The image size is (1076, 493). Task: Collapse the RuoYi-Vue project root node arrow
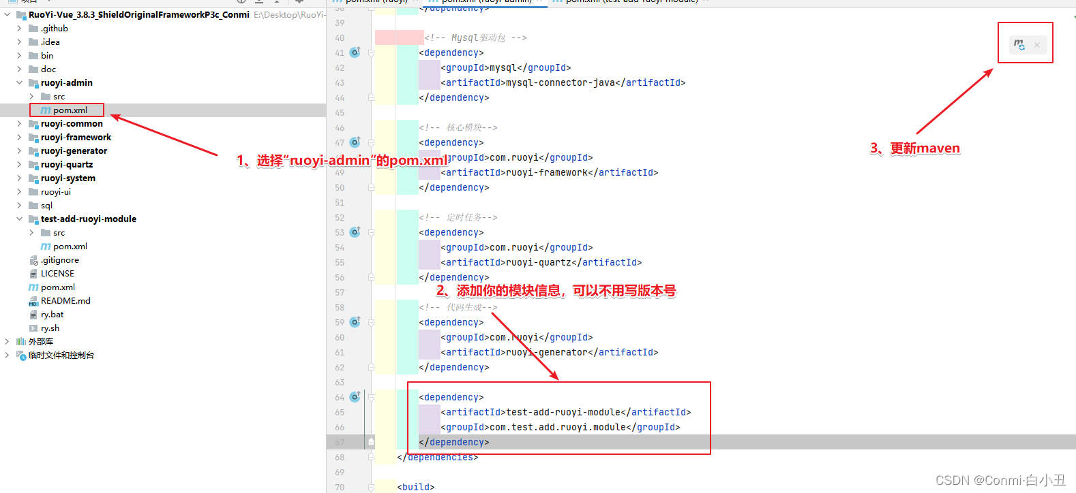pos(7,14)
